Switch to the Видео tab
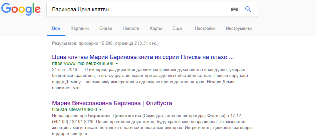 [x=106, y=29]
